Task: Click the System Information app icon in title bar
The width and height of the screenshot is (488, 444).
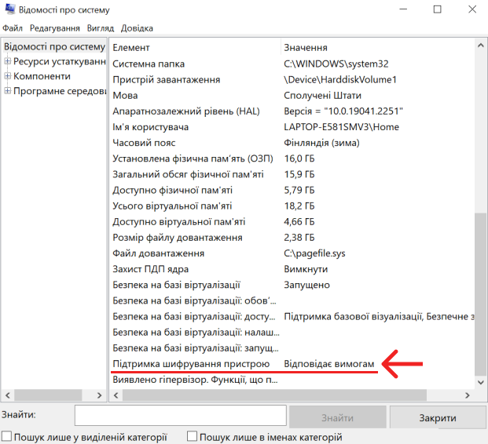Action: [9, 10]
